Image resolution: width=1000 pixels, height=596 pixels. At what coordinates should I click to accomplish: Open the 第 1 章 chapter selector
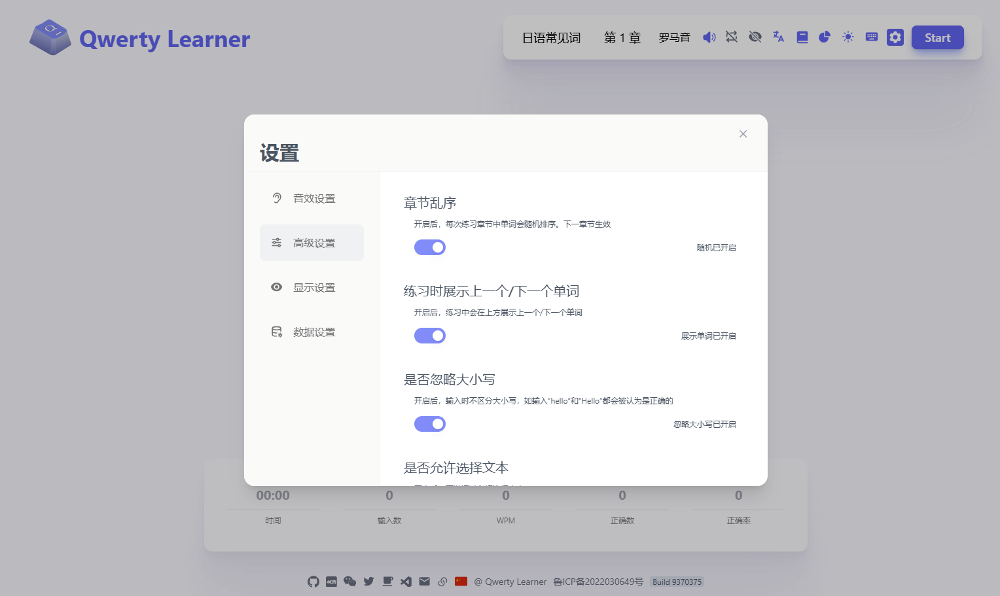pos(622,38)
